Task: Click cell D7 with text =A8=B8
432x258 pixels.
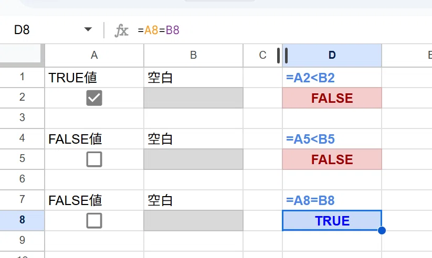Action: coord(332,200)
